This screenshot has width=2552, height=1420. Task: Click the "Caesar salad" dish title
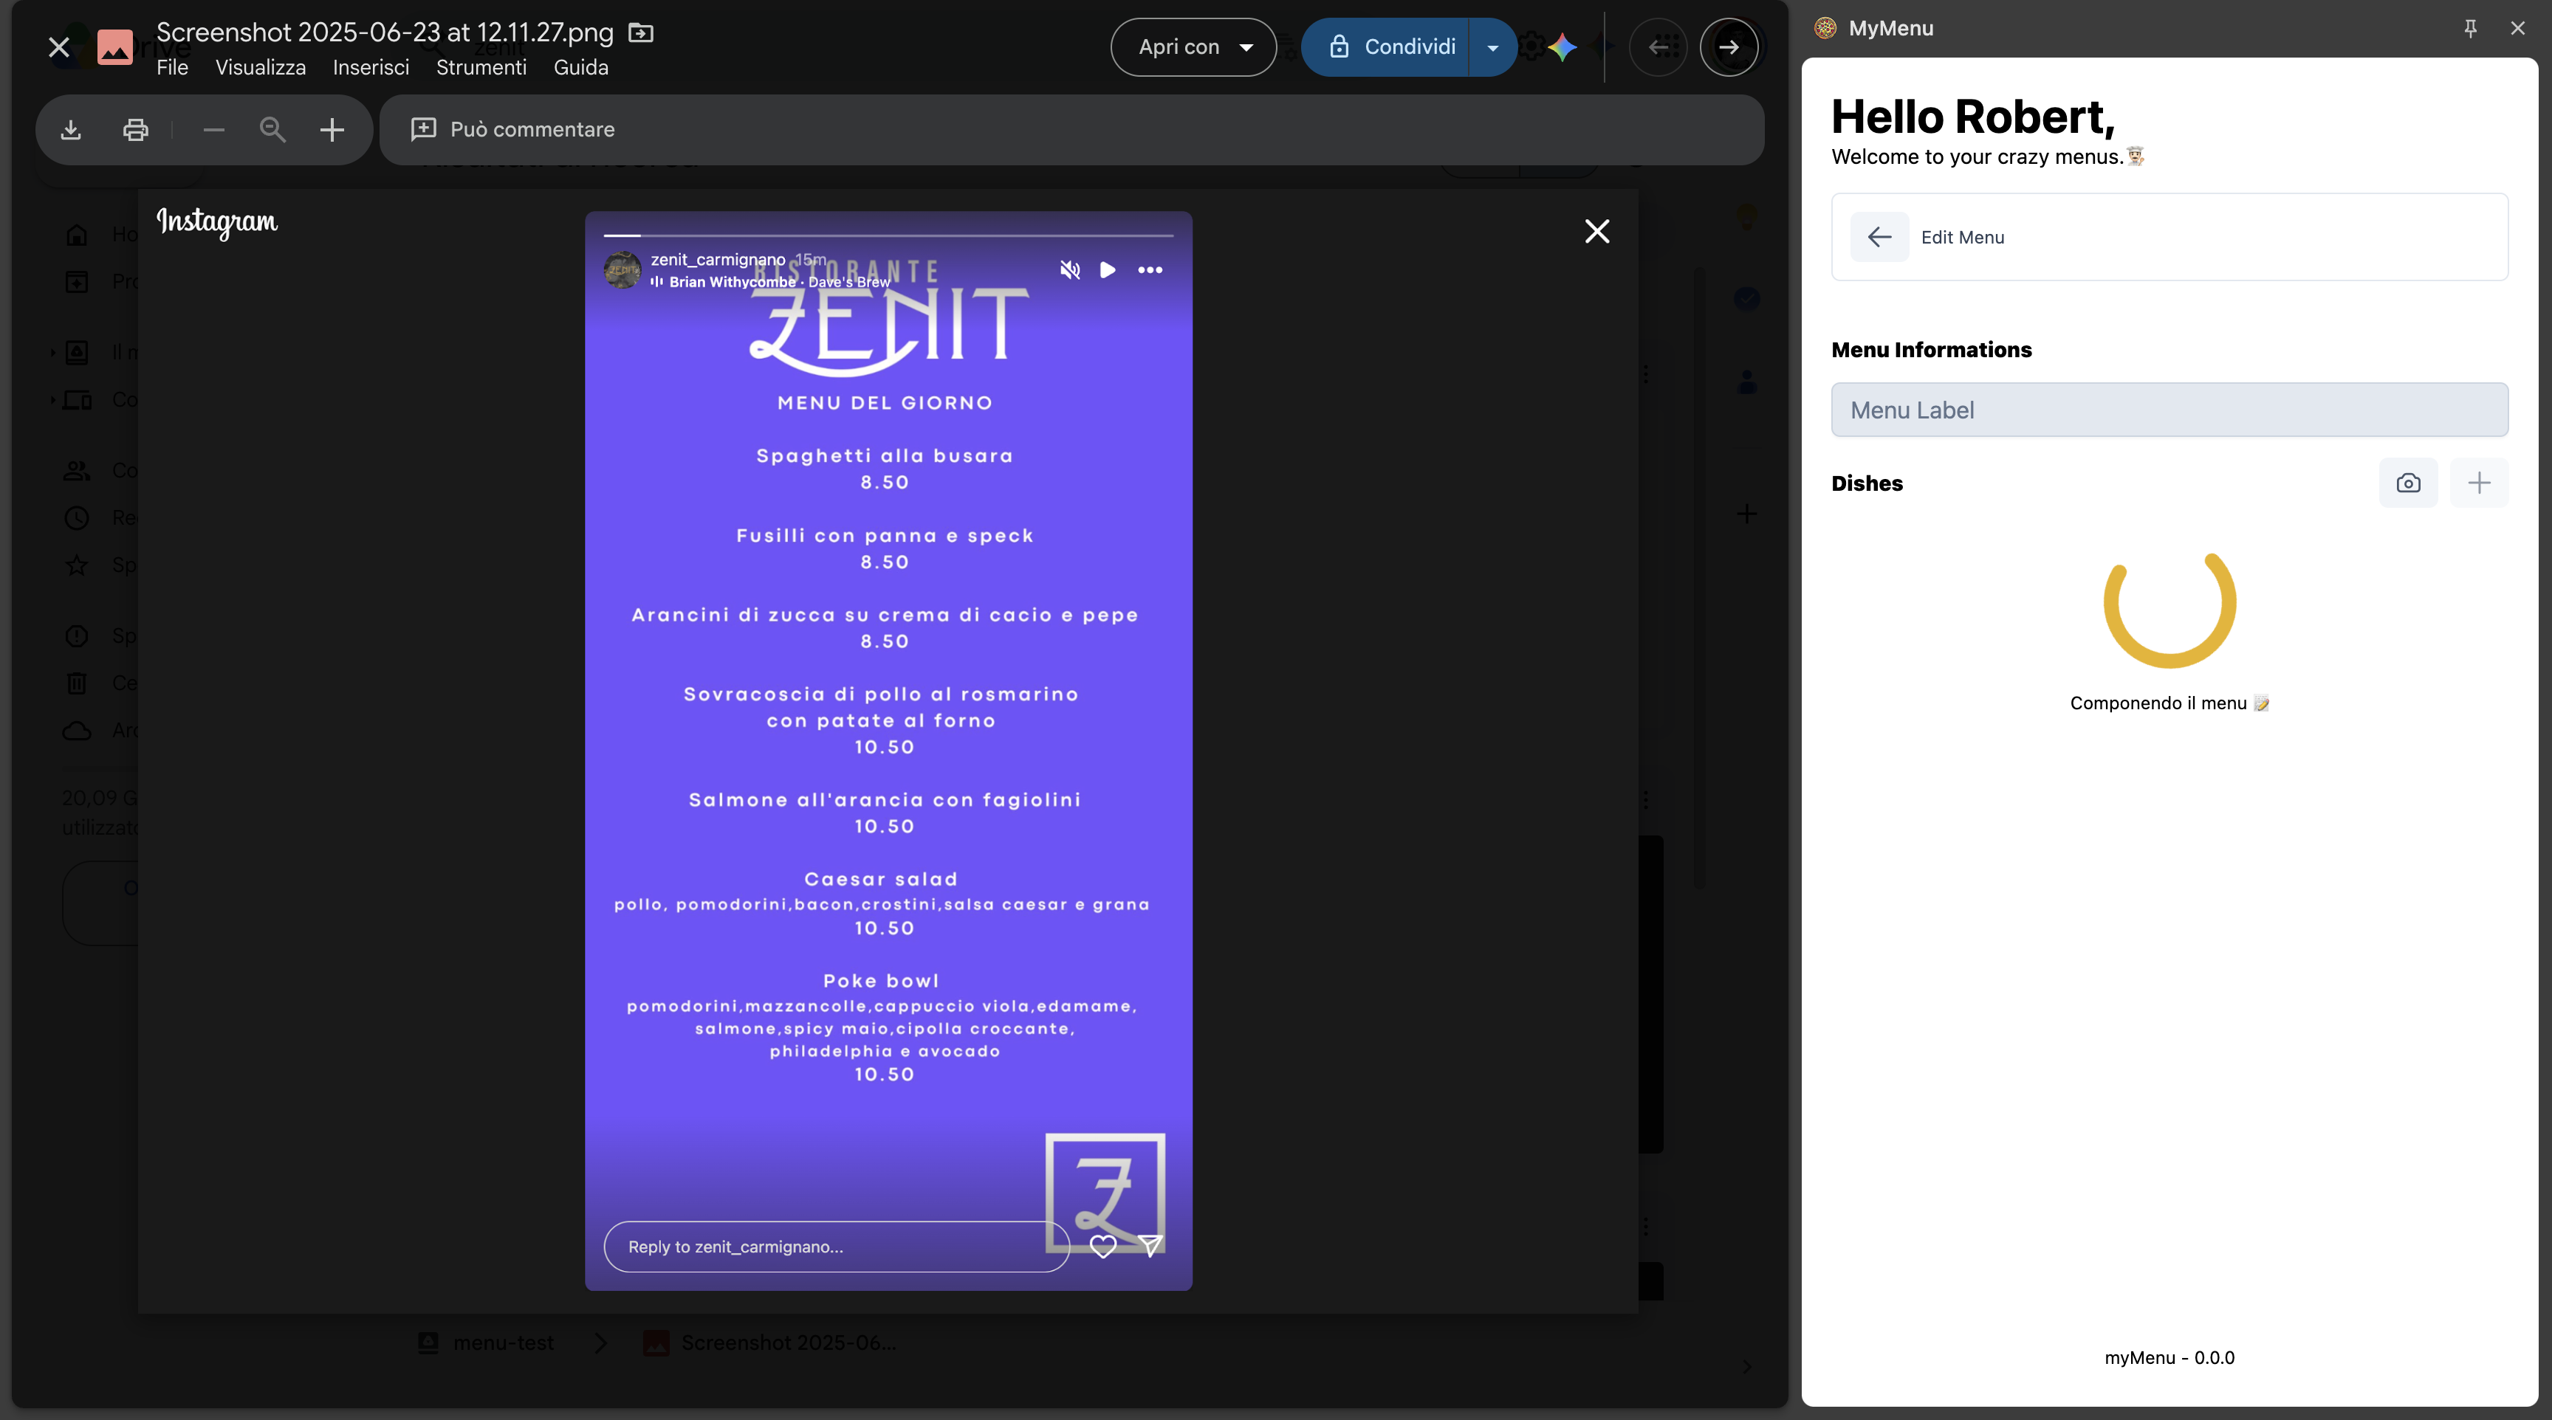[881, 879]
